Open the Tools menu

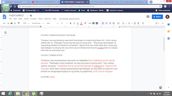point(40,19)
